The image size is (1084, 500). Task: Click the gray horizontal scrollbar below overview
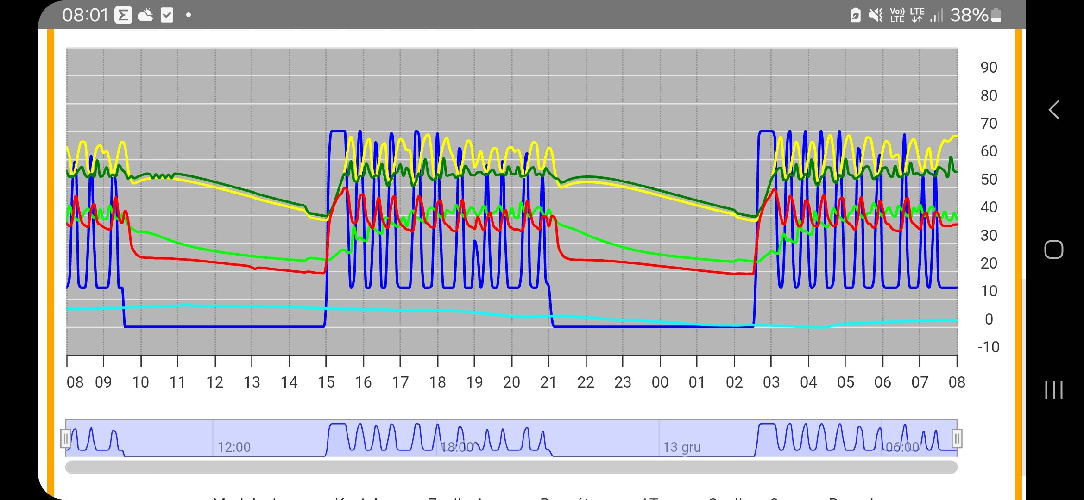coord(511,467)
